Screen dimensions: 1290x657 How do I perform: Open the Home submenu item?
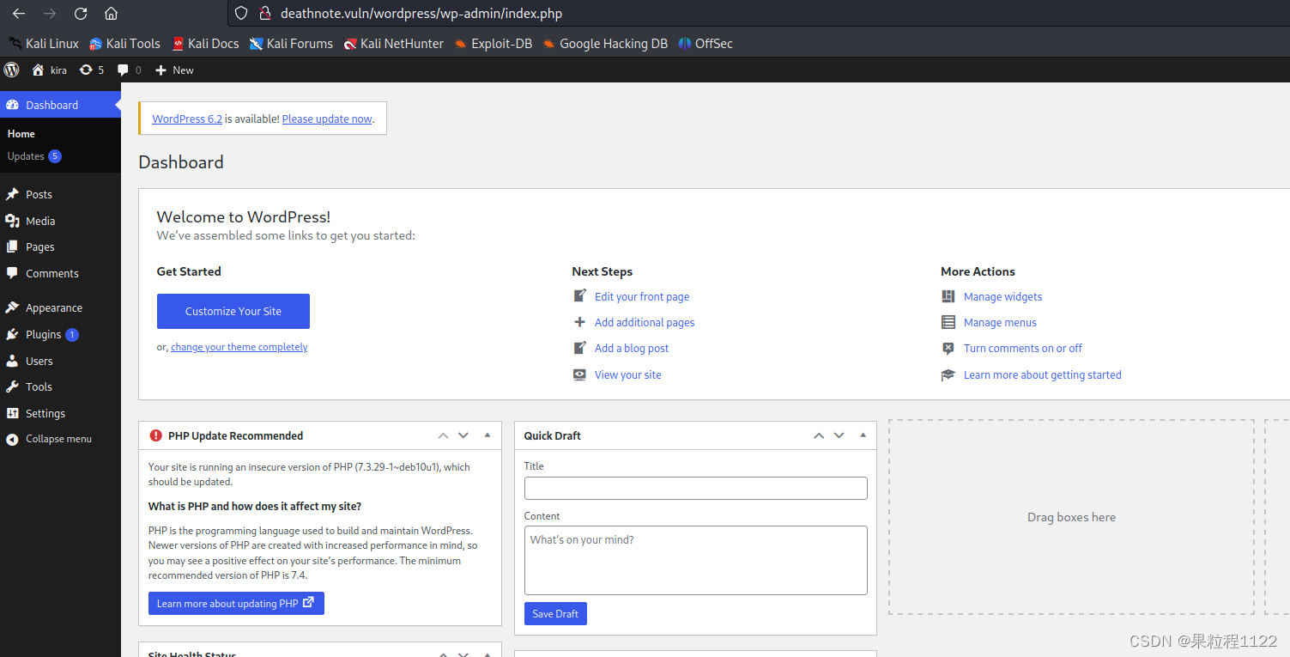tap(21, 134)
